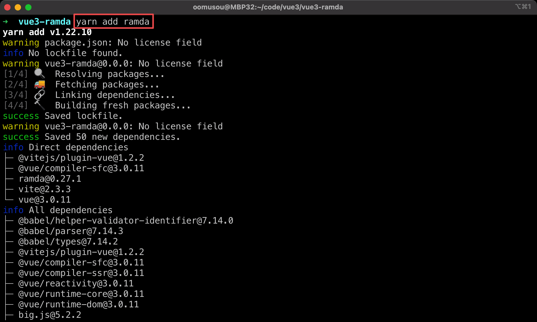Click '@vue/runtime-dom@3.0.11' entry
Viewport: 537px width, 322px height.
79,304
